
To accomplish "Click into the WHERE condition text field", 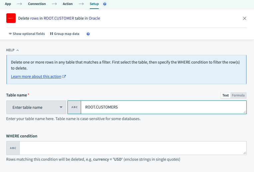I will tap(133, 148).
